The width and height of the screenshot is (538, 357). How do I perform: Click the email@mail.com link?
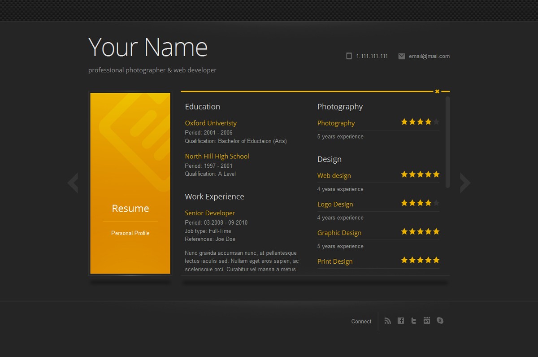pyautogui.click(x=429, y=56)
